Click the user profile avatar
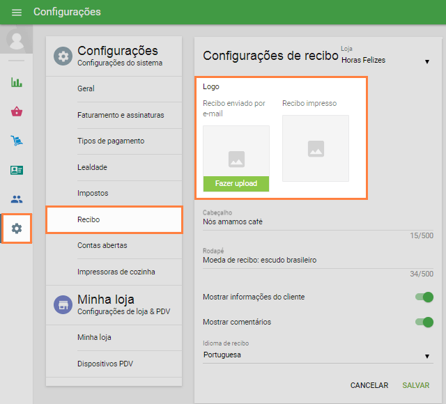Screen dimensions: 446x404 point(16,39)
